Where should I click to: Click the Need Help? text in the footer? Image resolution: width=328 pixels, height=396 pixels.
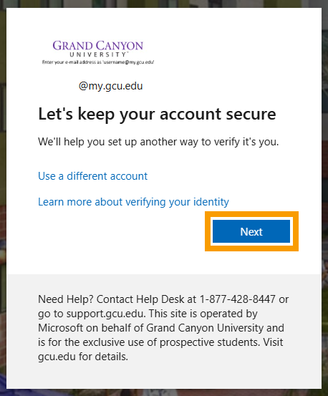pos(66,299)
